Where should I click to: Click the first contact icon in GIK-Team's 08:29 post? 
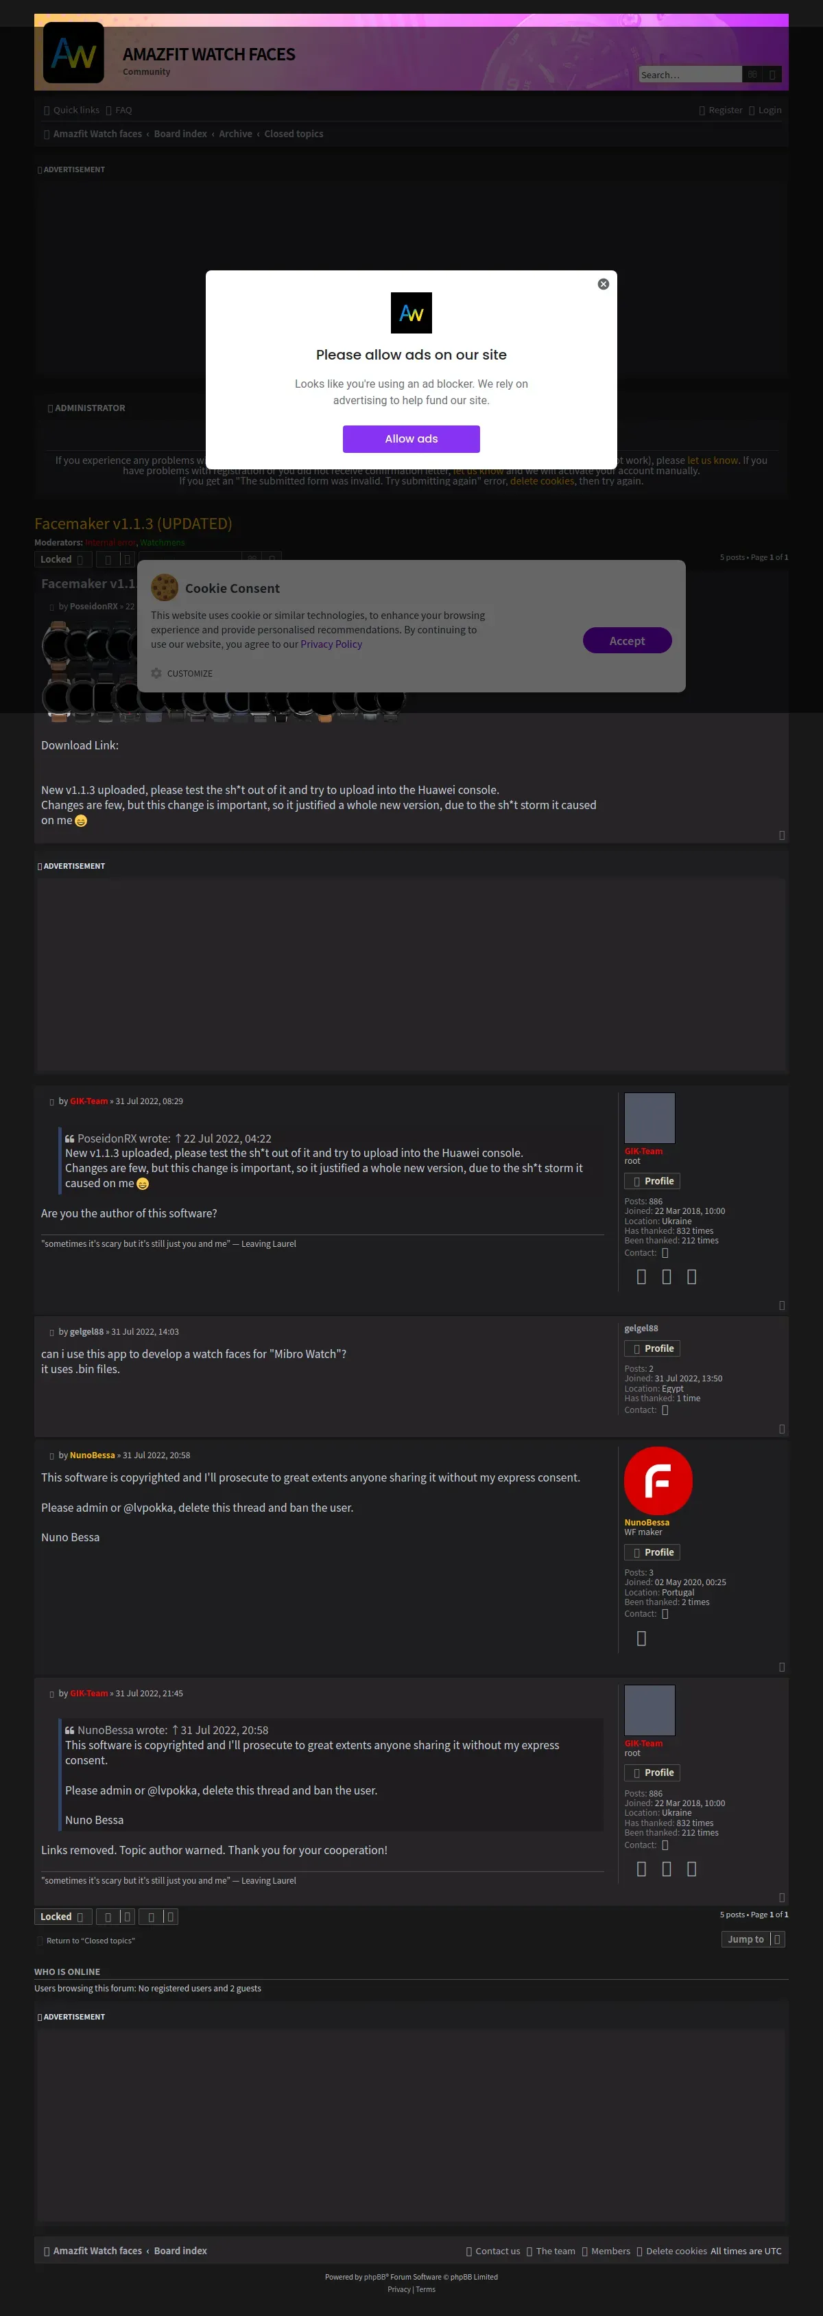[641, 1276]
